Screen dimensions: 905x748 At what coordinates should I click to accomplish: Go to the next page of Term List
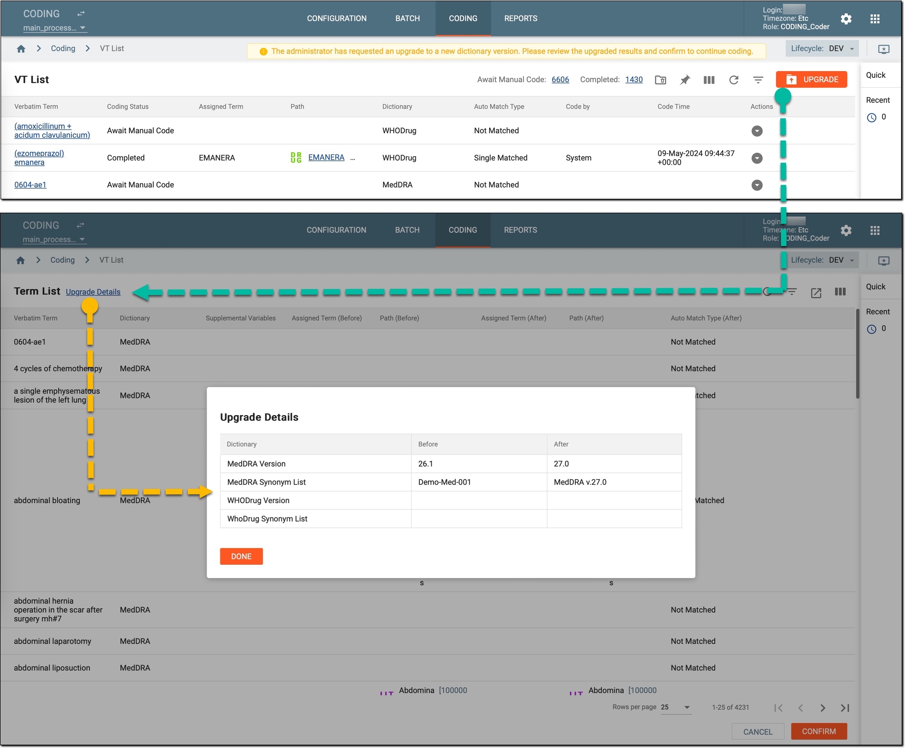tap(823, 708)
